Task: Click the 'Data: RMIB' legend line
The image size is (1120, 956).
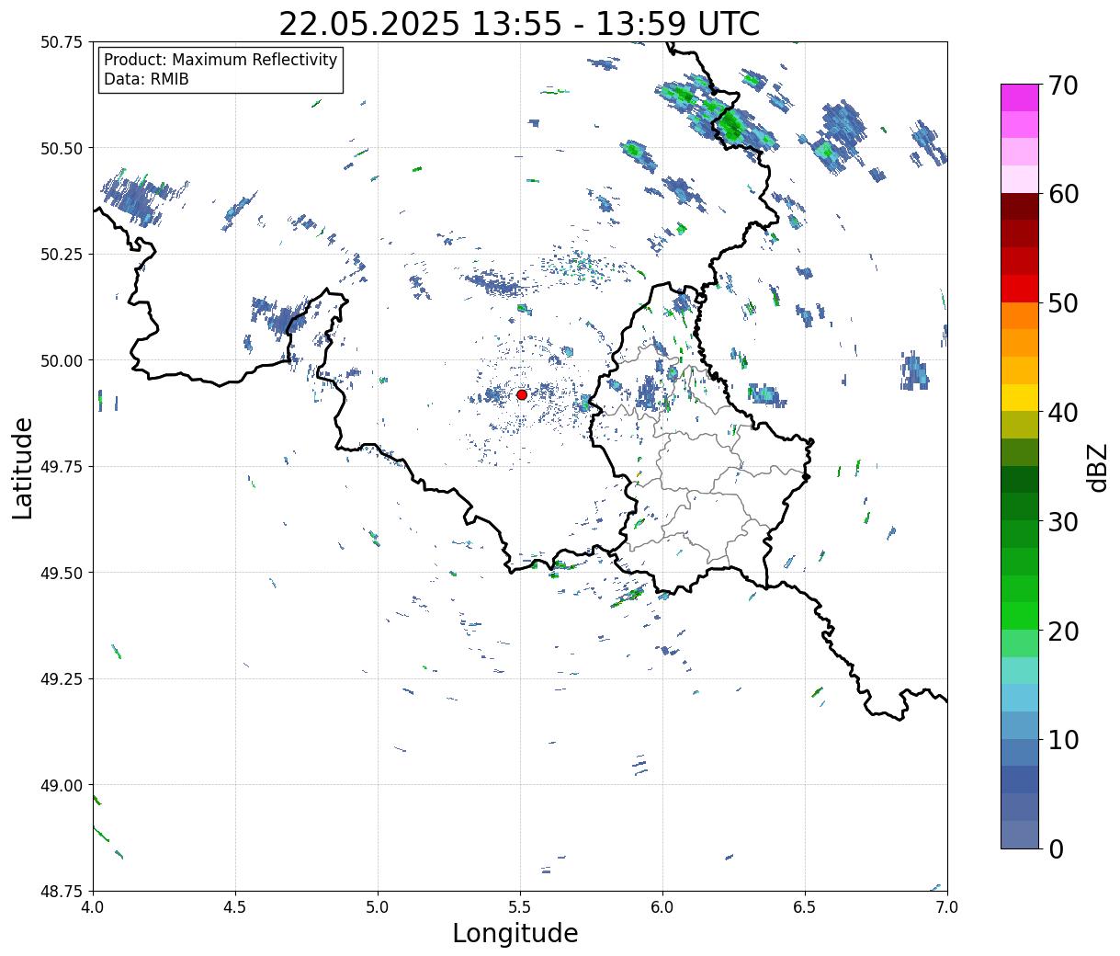Action: (x=146, y=79)
